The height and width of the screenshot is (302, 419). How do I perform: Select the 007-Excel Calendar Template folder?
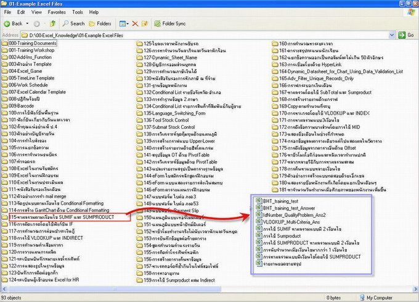point(34,92)
